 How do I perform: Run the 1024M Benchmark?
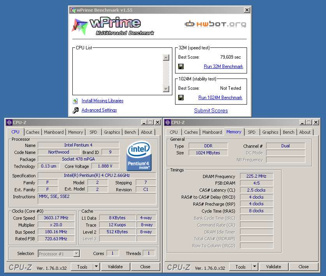221,98
